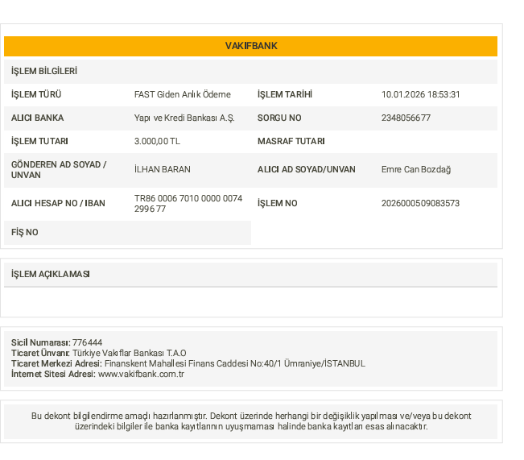Click the disclaimer text starting 'Bu dekont'

251,421
